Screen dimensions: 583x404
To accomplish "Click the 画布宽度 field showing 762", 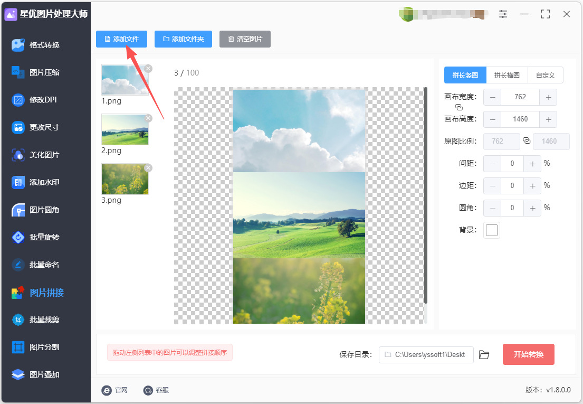I will coord(520,97).
